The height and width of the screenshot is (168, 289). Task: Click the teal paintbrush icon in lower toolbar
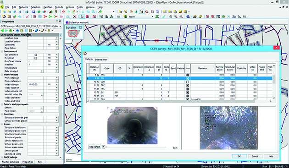pyautogui.click(x=164, y=16)
